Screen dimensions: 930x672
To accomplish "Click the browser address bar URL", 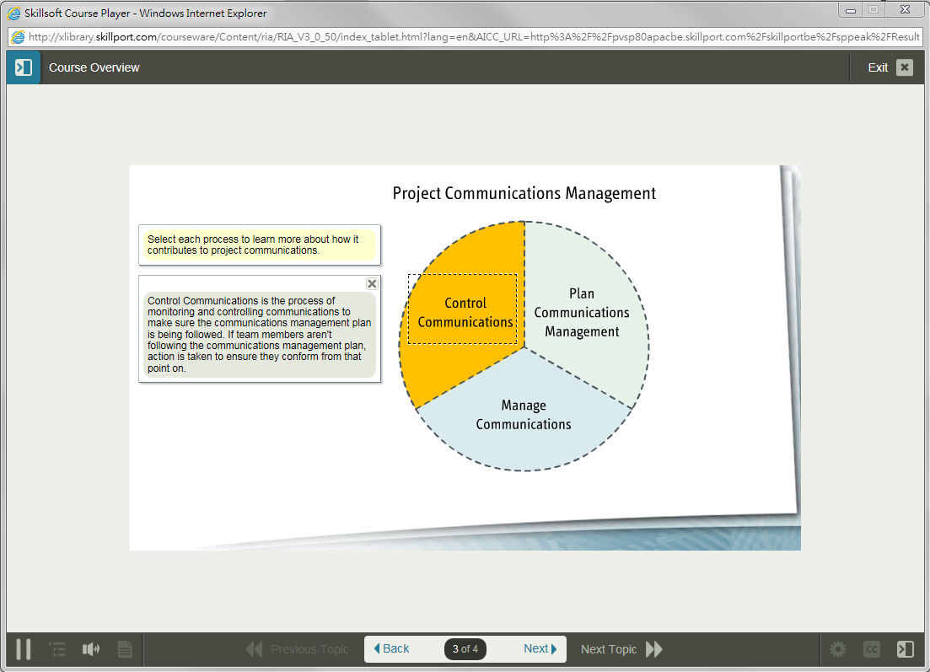I will pos(473,37).
